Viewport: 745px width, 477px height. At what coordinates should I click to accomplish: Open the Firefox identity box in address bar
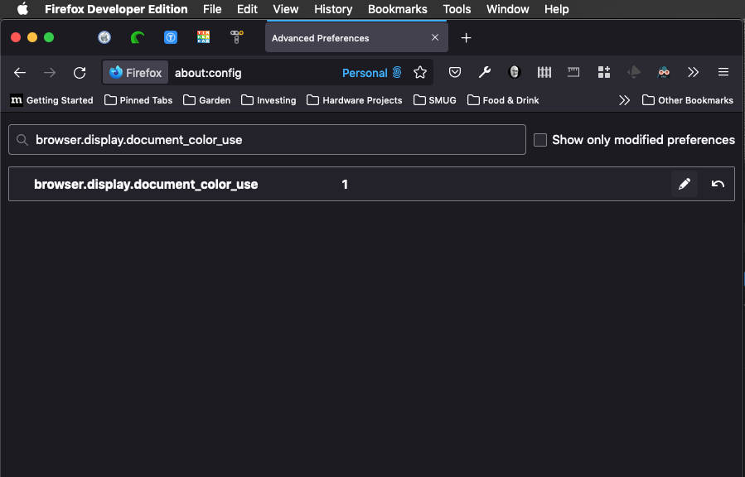pyautogui.click(x=135, y=73)
